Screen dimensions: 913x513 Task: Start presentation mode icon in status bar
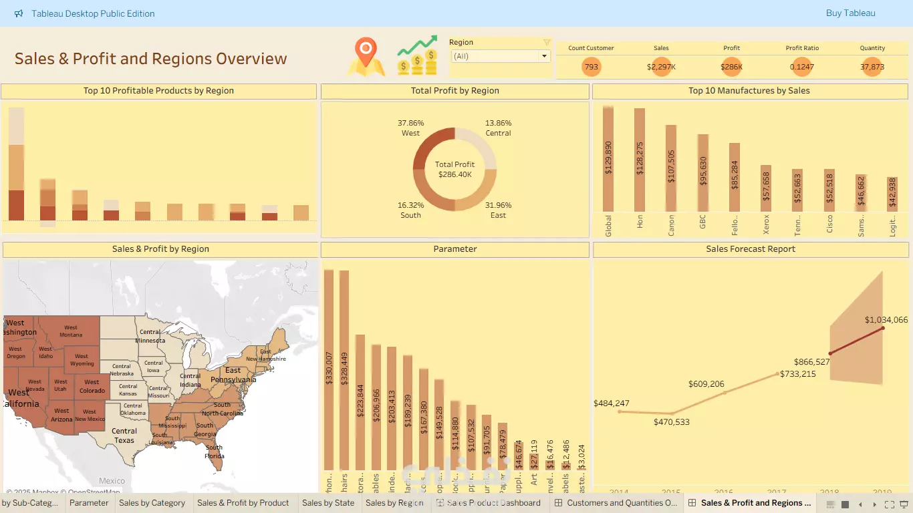(904, 504)
